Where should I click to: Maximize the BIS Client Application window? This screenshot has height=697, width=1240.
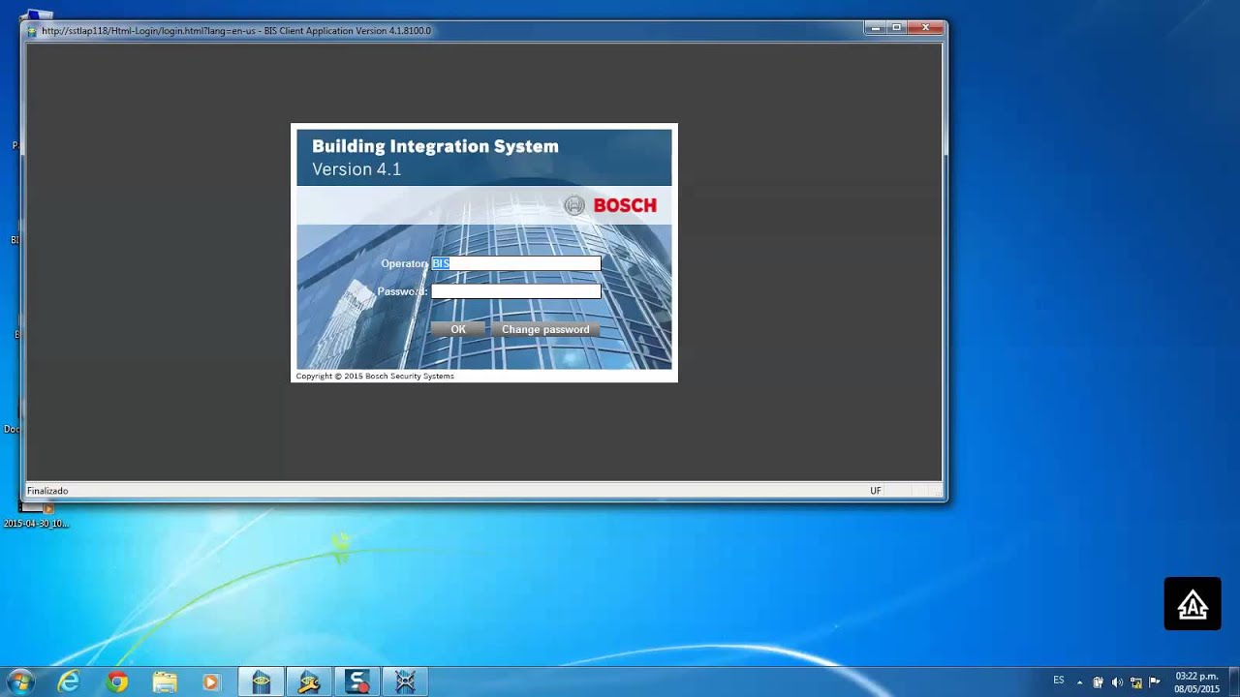click(898, 28)
